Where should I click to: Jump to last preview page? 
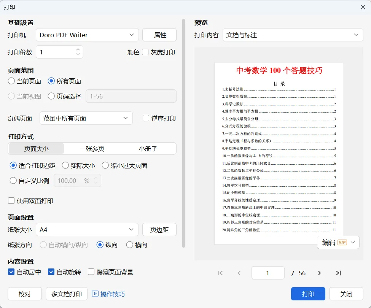(x=338, y=273)
